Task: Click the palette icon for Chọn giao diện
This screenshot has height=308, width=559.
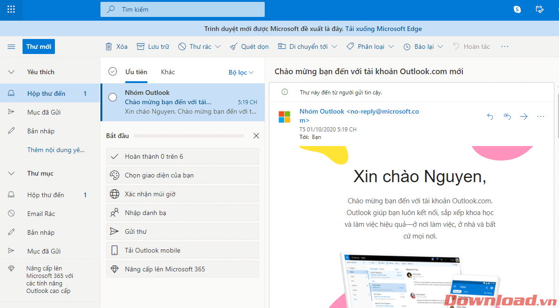Action: (x=115, y=176)
